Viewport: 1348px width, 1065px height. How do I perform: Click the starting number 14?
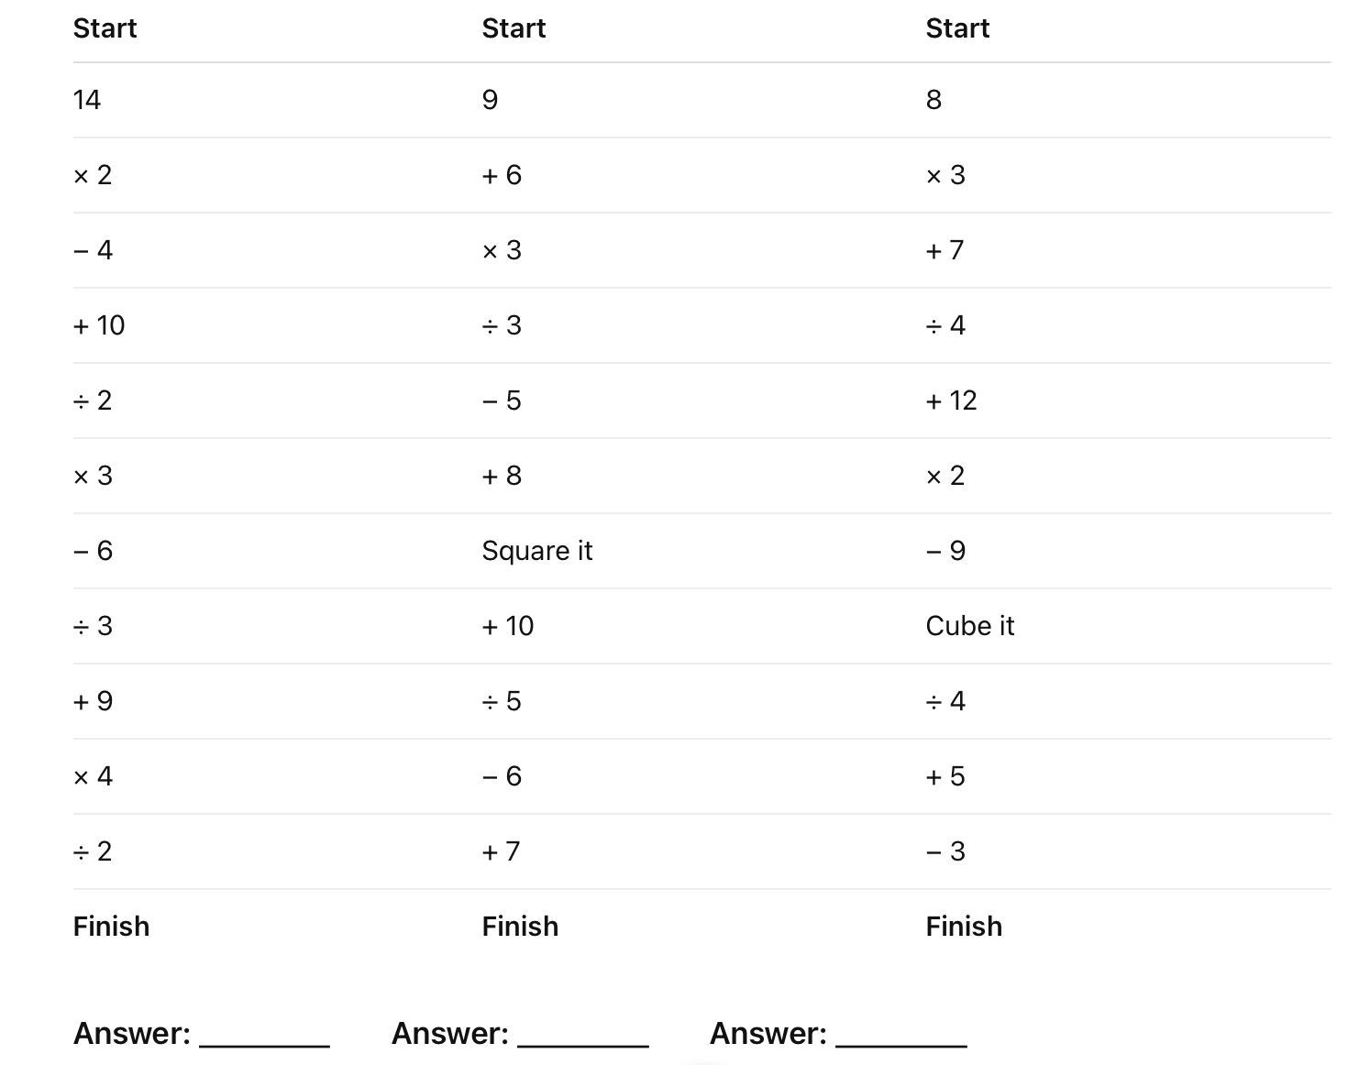coord(87,100)
